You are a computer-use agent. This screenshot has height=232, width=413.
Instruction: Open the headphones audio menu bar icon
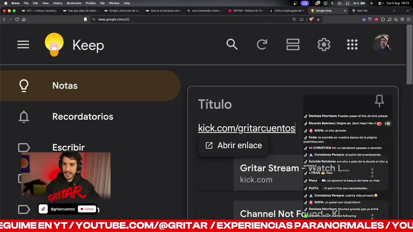pyautogui.click(x=348, y=3)
